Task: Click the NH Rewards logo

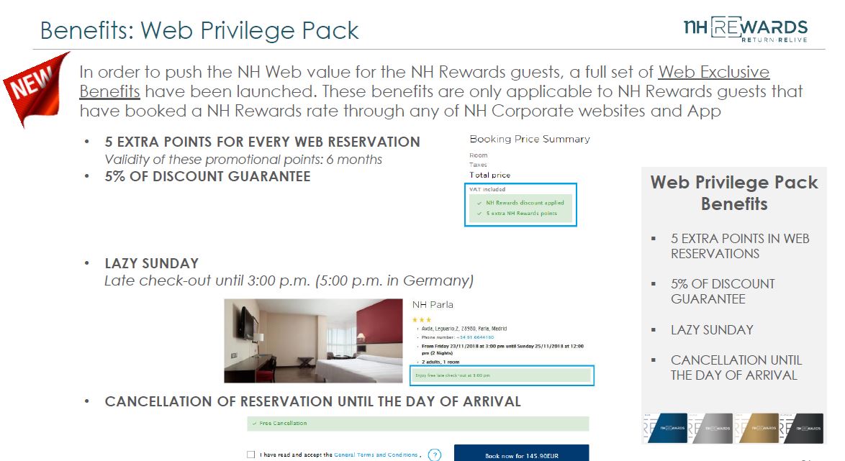Action: coord(745,29)
